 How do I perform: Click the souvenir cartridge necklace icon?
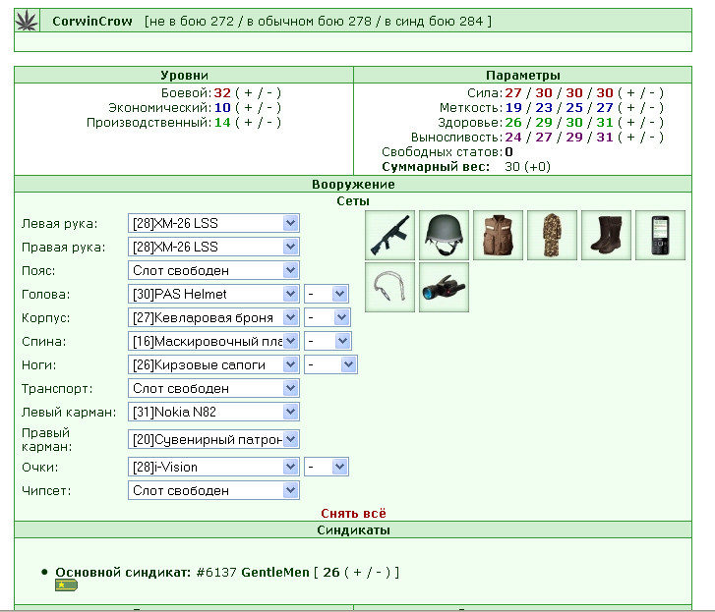click(389, 287)
